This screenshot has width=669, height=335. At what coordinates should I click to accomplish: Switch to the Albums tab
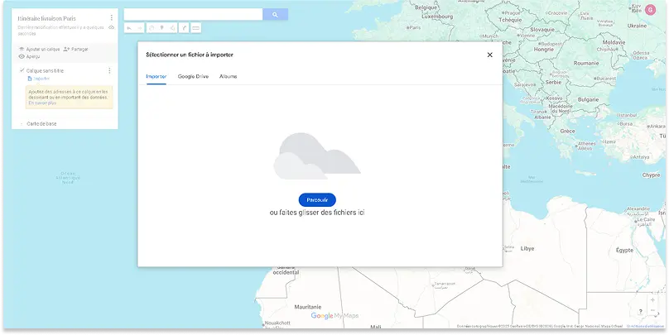pos(229,77)
